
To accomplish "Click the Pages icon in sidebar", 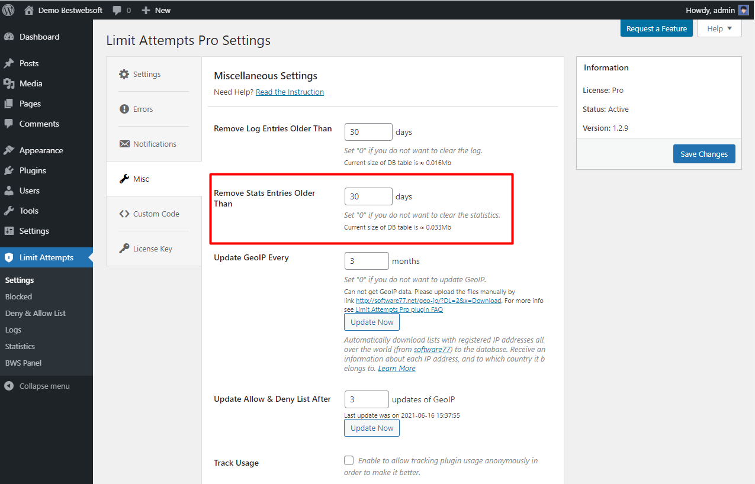I will click(9, 104).
